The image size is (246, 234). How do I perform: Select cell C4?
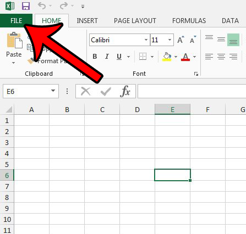pyautogui.click(x=102, y=153)
